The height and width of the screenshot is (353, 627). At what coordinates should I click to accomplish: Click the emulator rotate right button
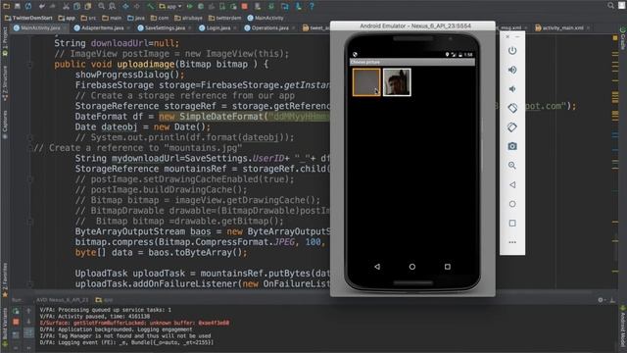(512, 127)
